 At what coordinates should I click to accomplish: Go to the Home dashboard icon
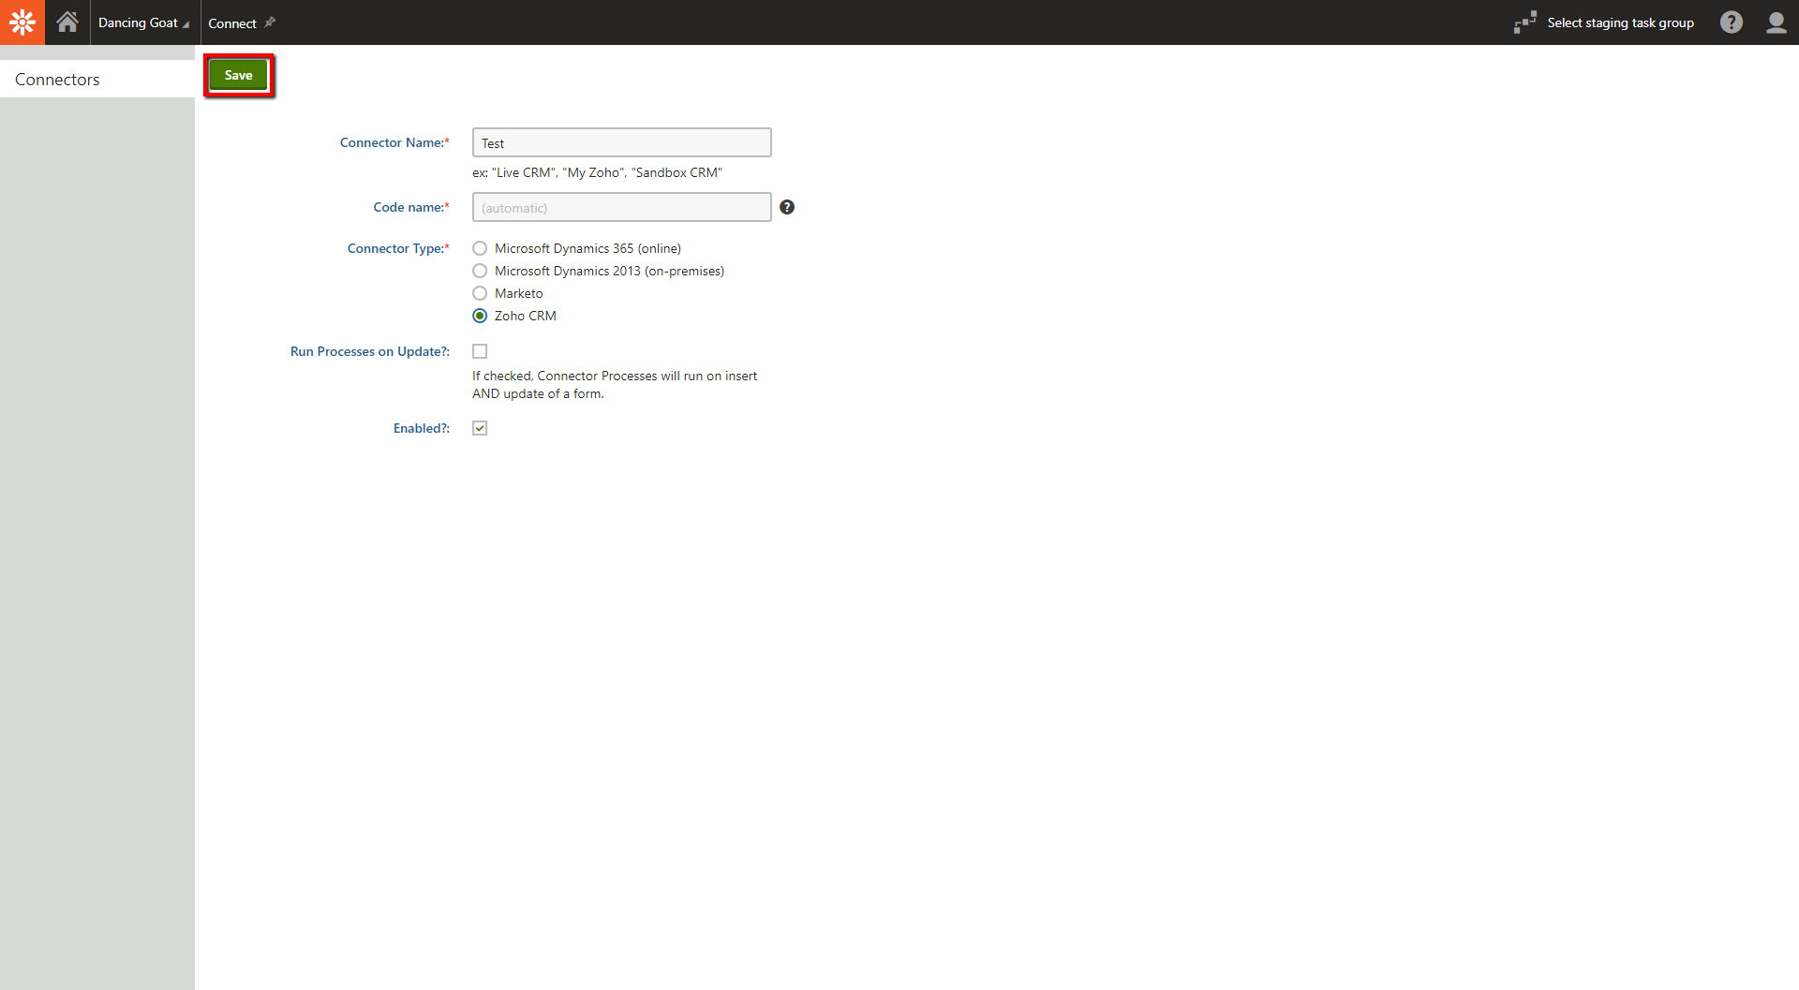[67, 22]
